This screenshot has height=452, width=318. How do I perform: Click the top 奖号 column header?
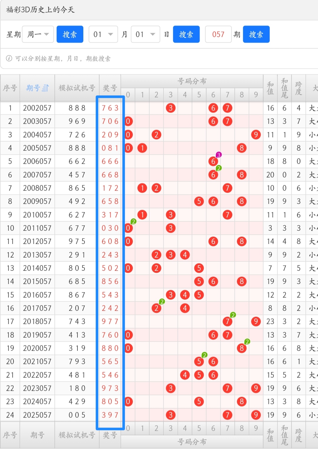[x=110, y=88]
